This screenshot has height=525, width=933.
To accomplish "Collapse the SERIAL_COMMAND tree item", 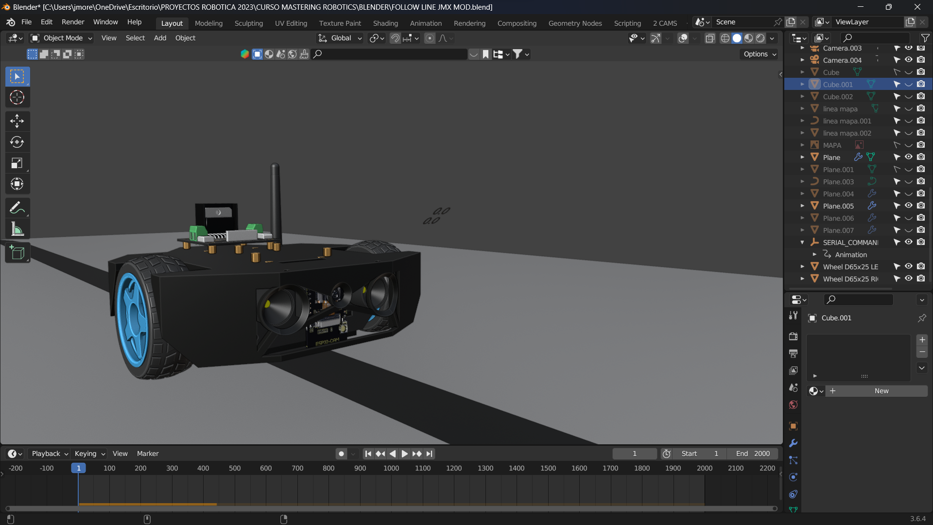I will click(x=802, y=242).
